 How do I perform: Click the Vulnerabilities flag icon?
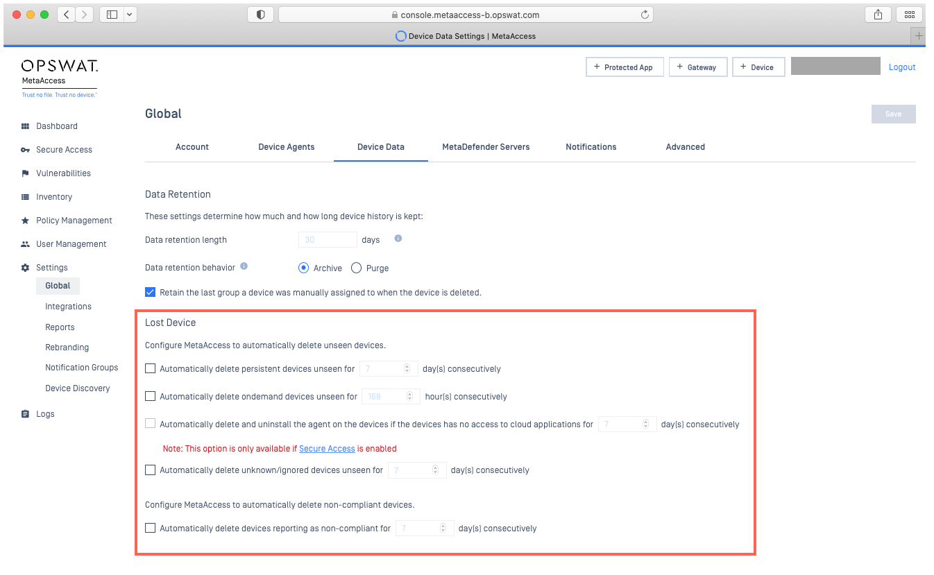pos(25,173)
